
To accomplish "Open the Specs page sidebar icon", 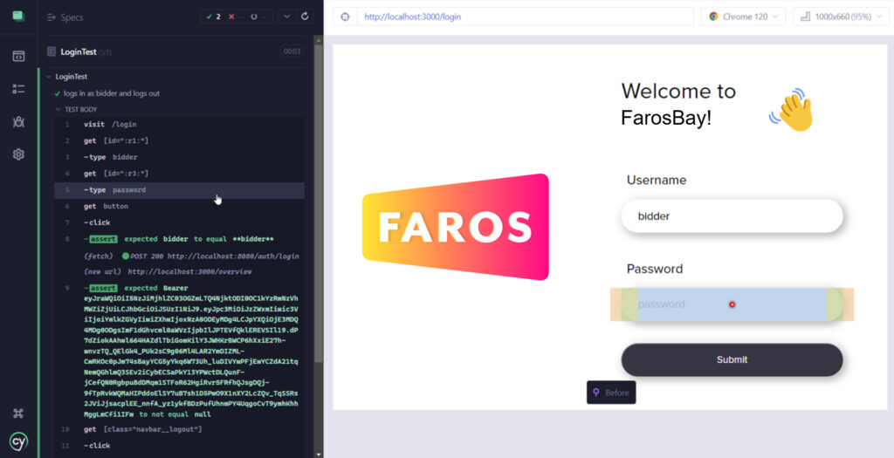I will click(18, 56).
